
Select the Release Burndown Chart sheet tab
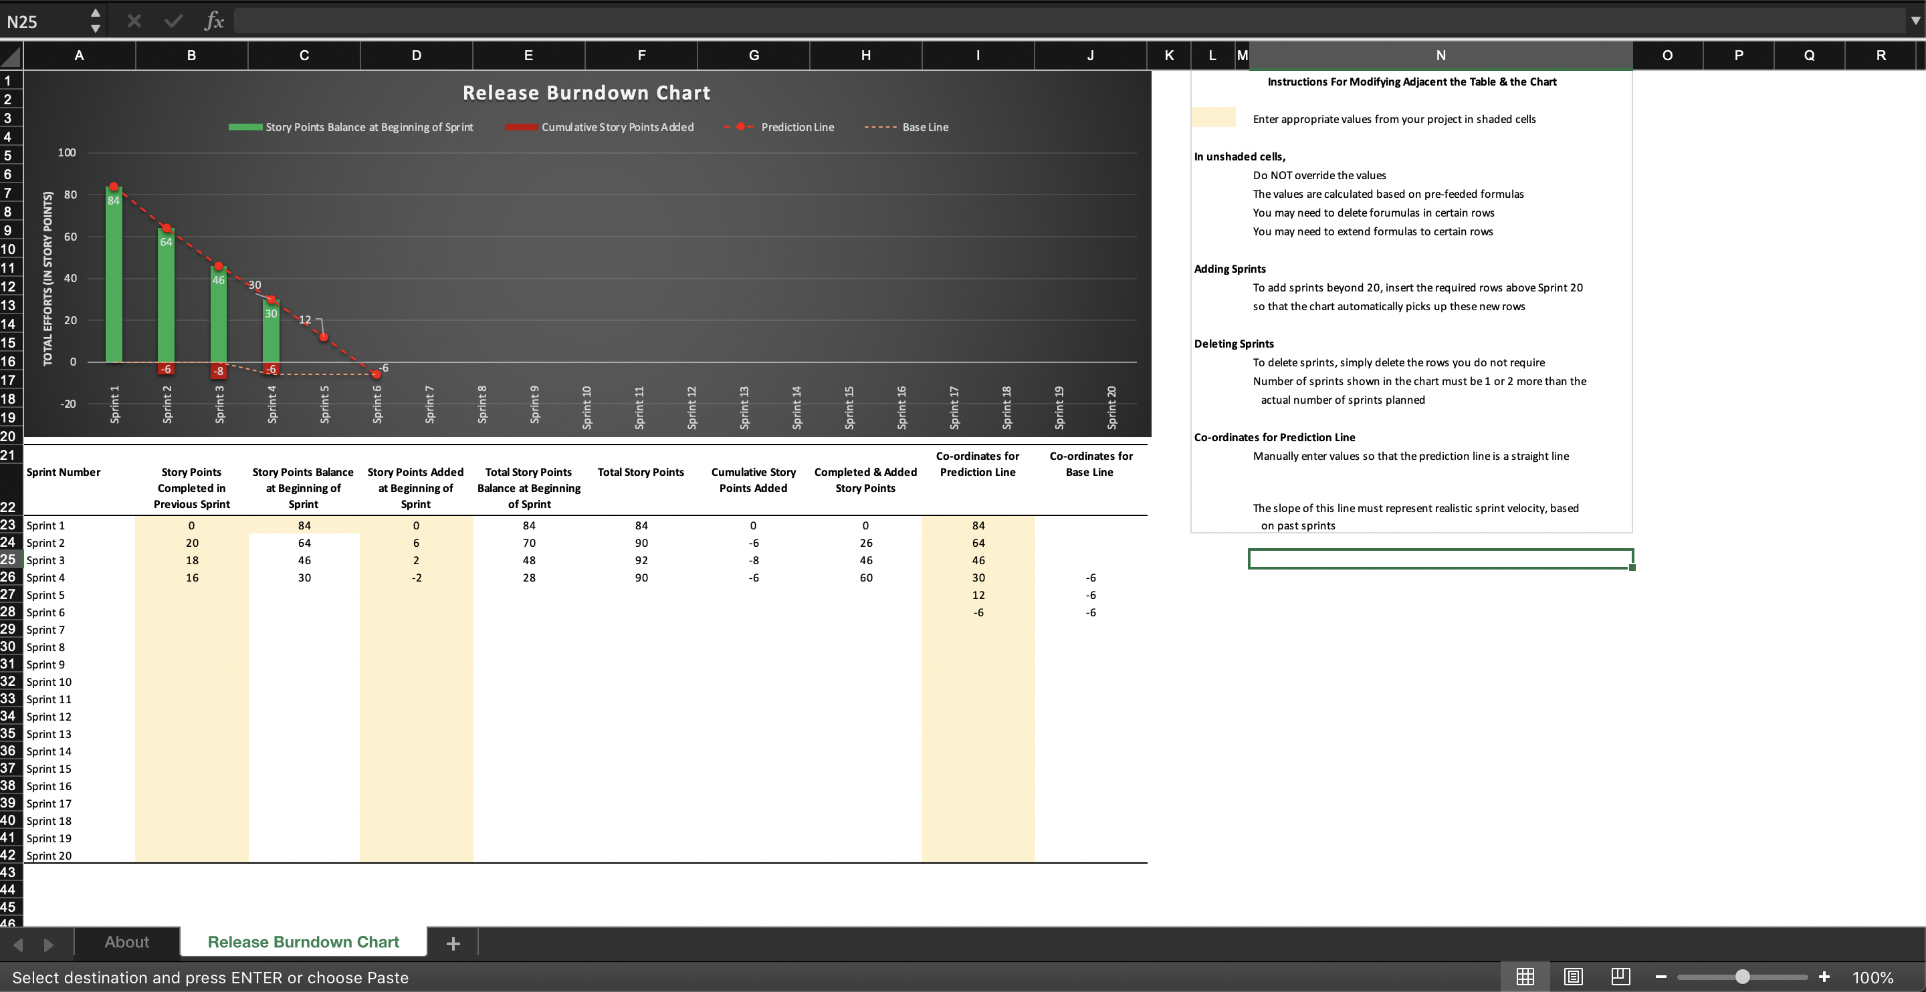[x=304, y=942]
